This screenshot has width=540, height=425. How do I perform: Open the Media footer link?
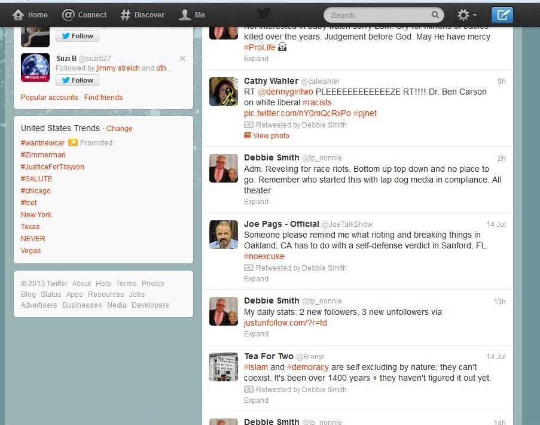pos(117,305)
